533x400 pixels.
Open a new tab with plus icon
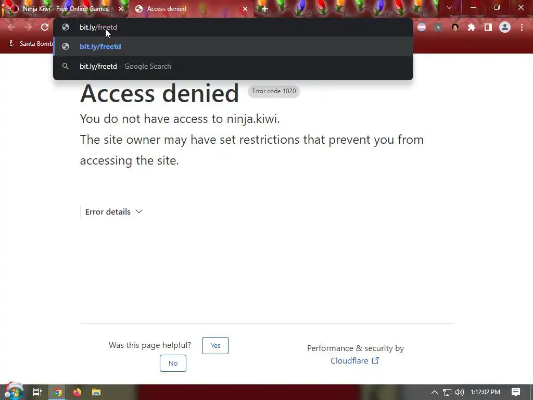(265, 9)
